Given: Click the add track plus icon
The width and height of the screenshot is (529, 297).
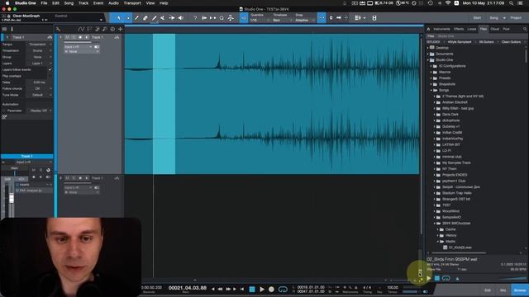Looking at the screenshot, I should [120, 30].
